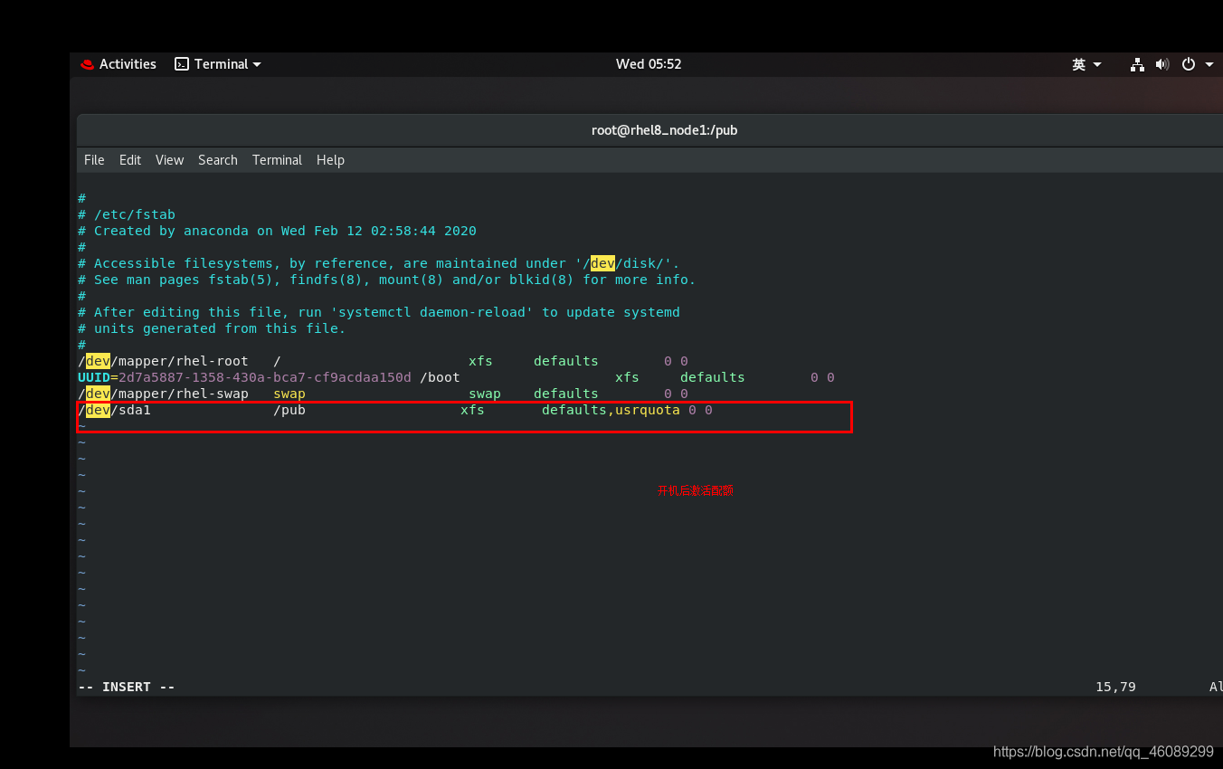Click 'xfs' type on the /pub line

click(472, 410)
